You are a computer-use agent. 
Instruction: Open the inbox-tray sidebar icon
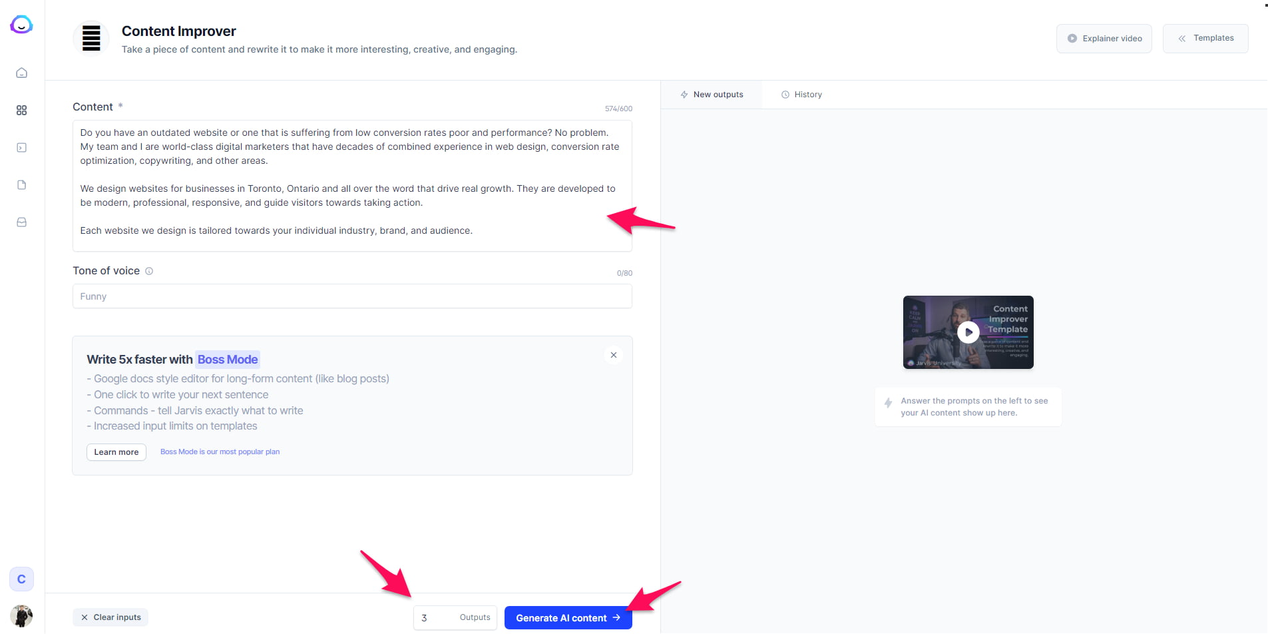[21, 222]
